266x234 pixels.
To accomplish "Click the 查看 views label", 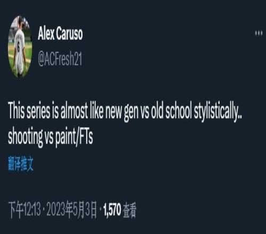I will (x=130, y=210).
